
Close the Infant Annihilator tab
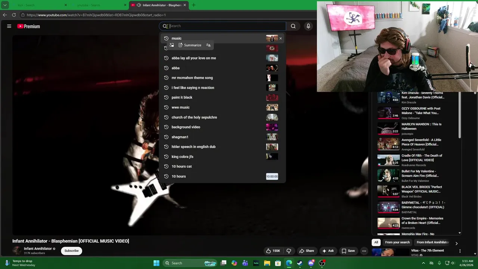pos(185,5)
